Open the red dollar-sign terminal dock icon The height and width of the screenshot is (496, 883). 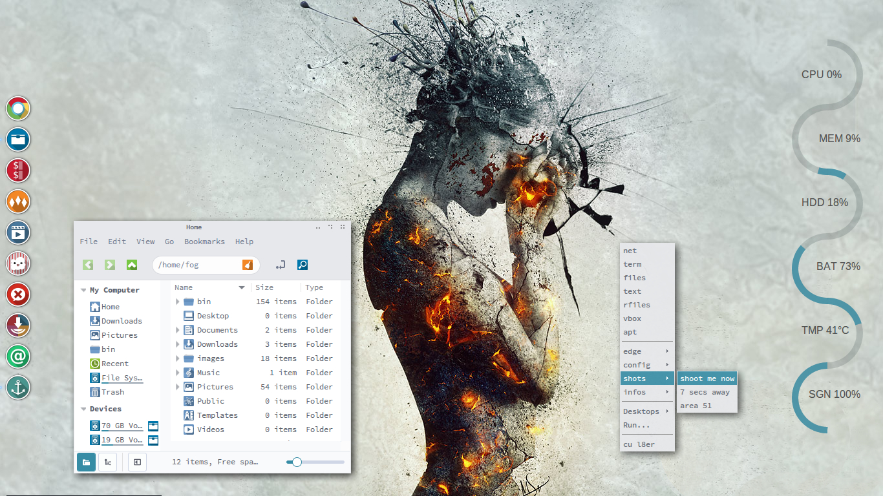pos(18,170)
